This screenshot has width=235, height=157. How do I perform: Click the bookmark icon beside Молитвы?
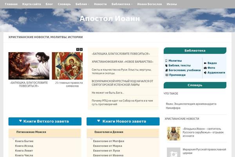coord(166,61)
